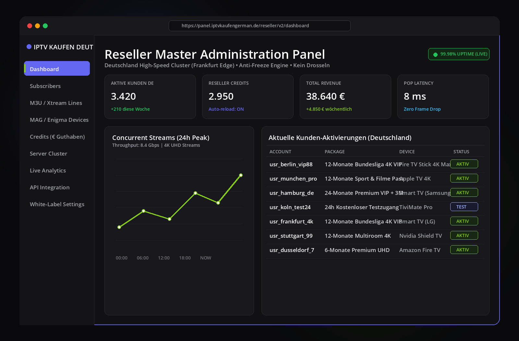Select account usr_koln_test24
This screenshot has width=519, height=341.
coord(290,207)
